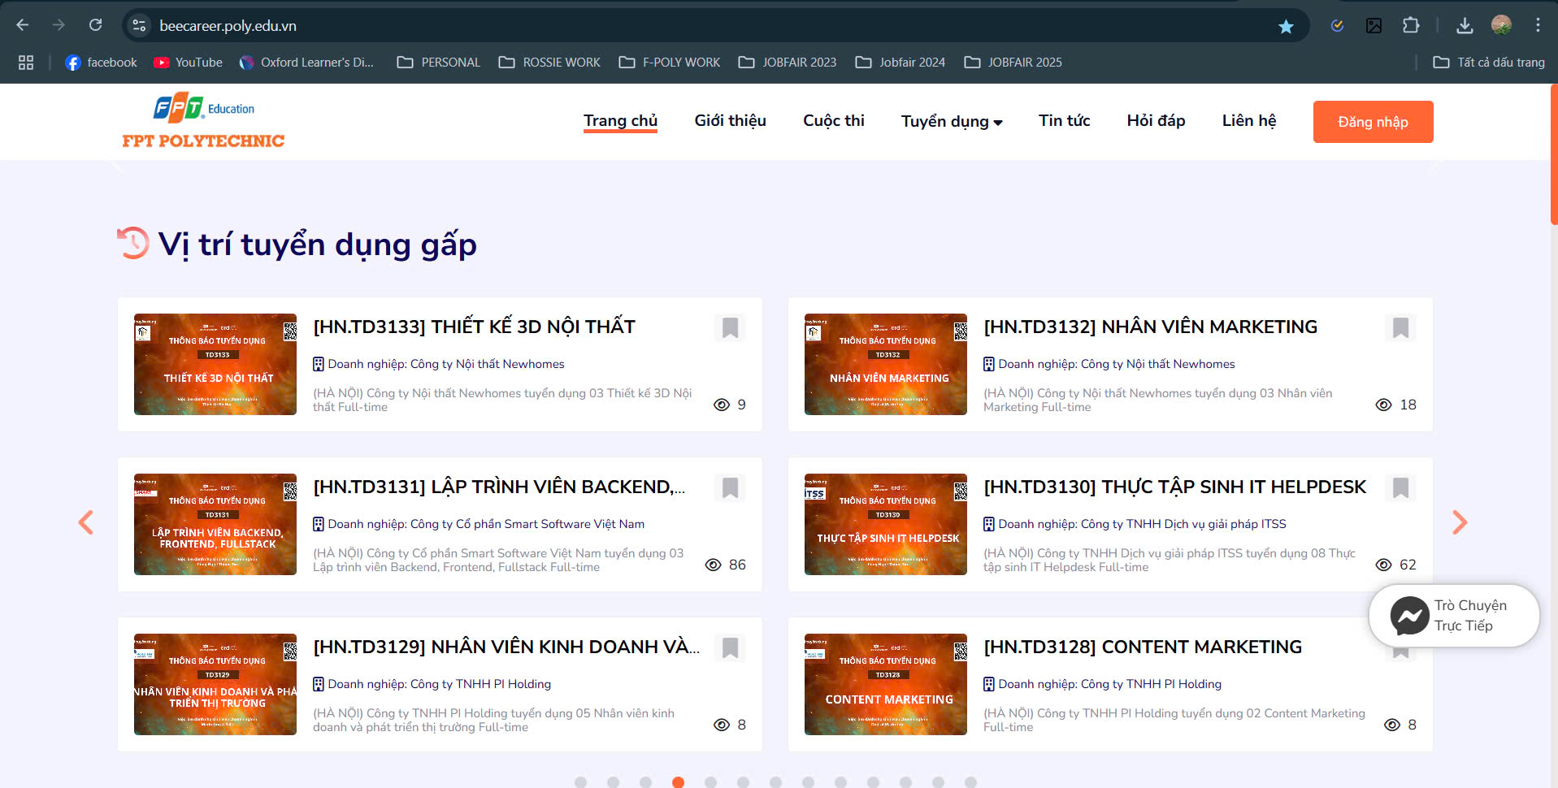This screenshot has height=788, width=1558.
Task: Reload the current page
Action: (x=95, y=25)
